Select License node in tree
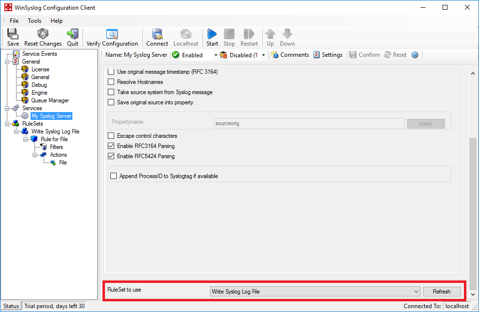 (40, 69)
